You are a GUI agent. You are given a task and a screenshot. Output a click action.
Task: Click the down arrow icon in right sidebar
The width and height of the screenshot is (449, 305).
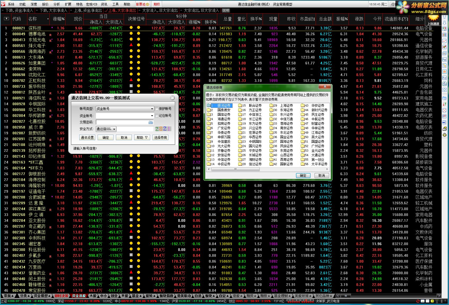coord(444,23)
